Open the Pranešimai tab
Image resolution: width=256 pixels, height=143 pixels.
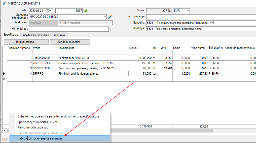[59, 35]
